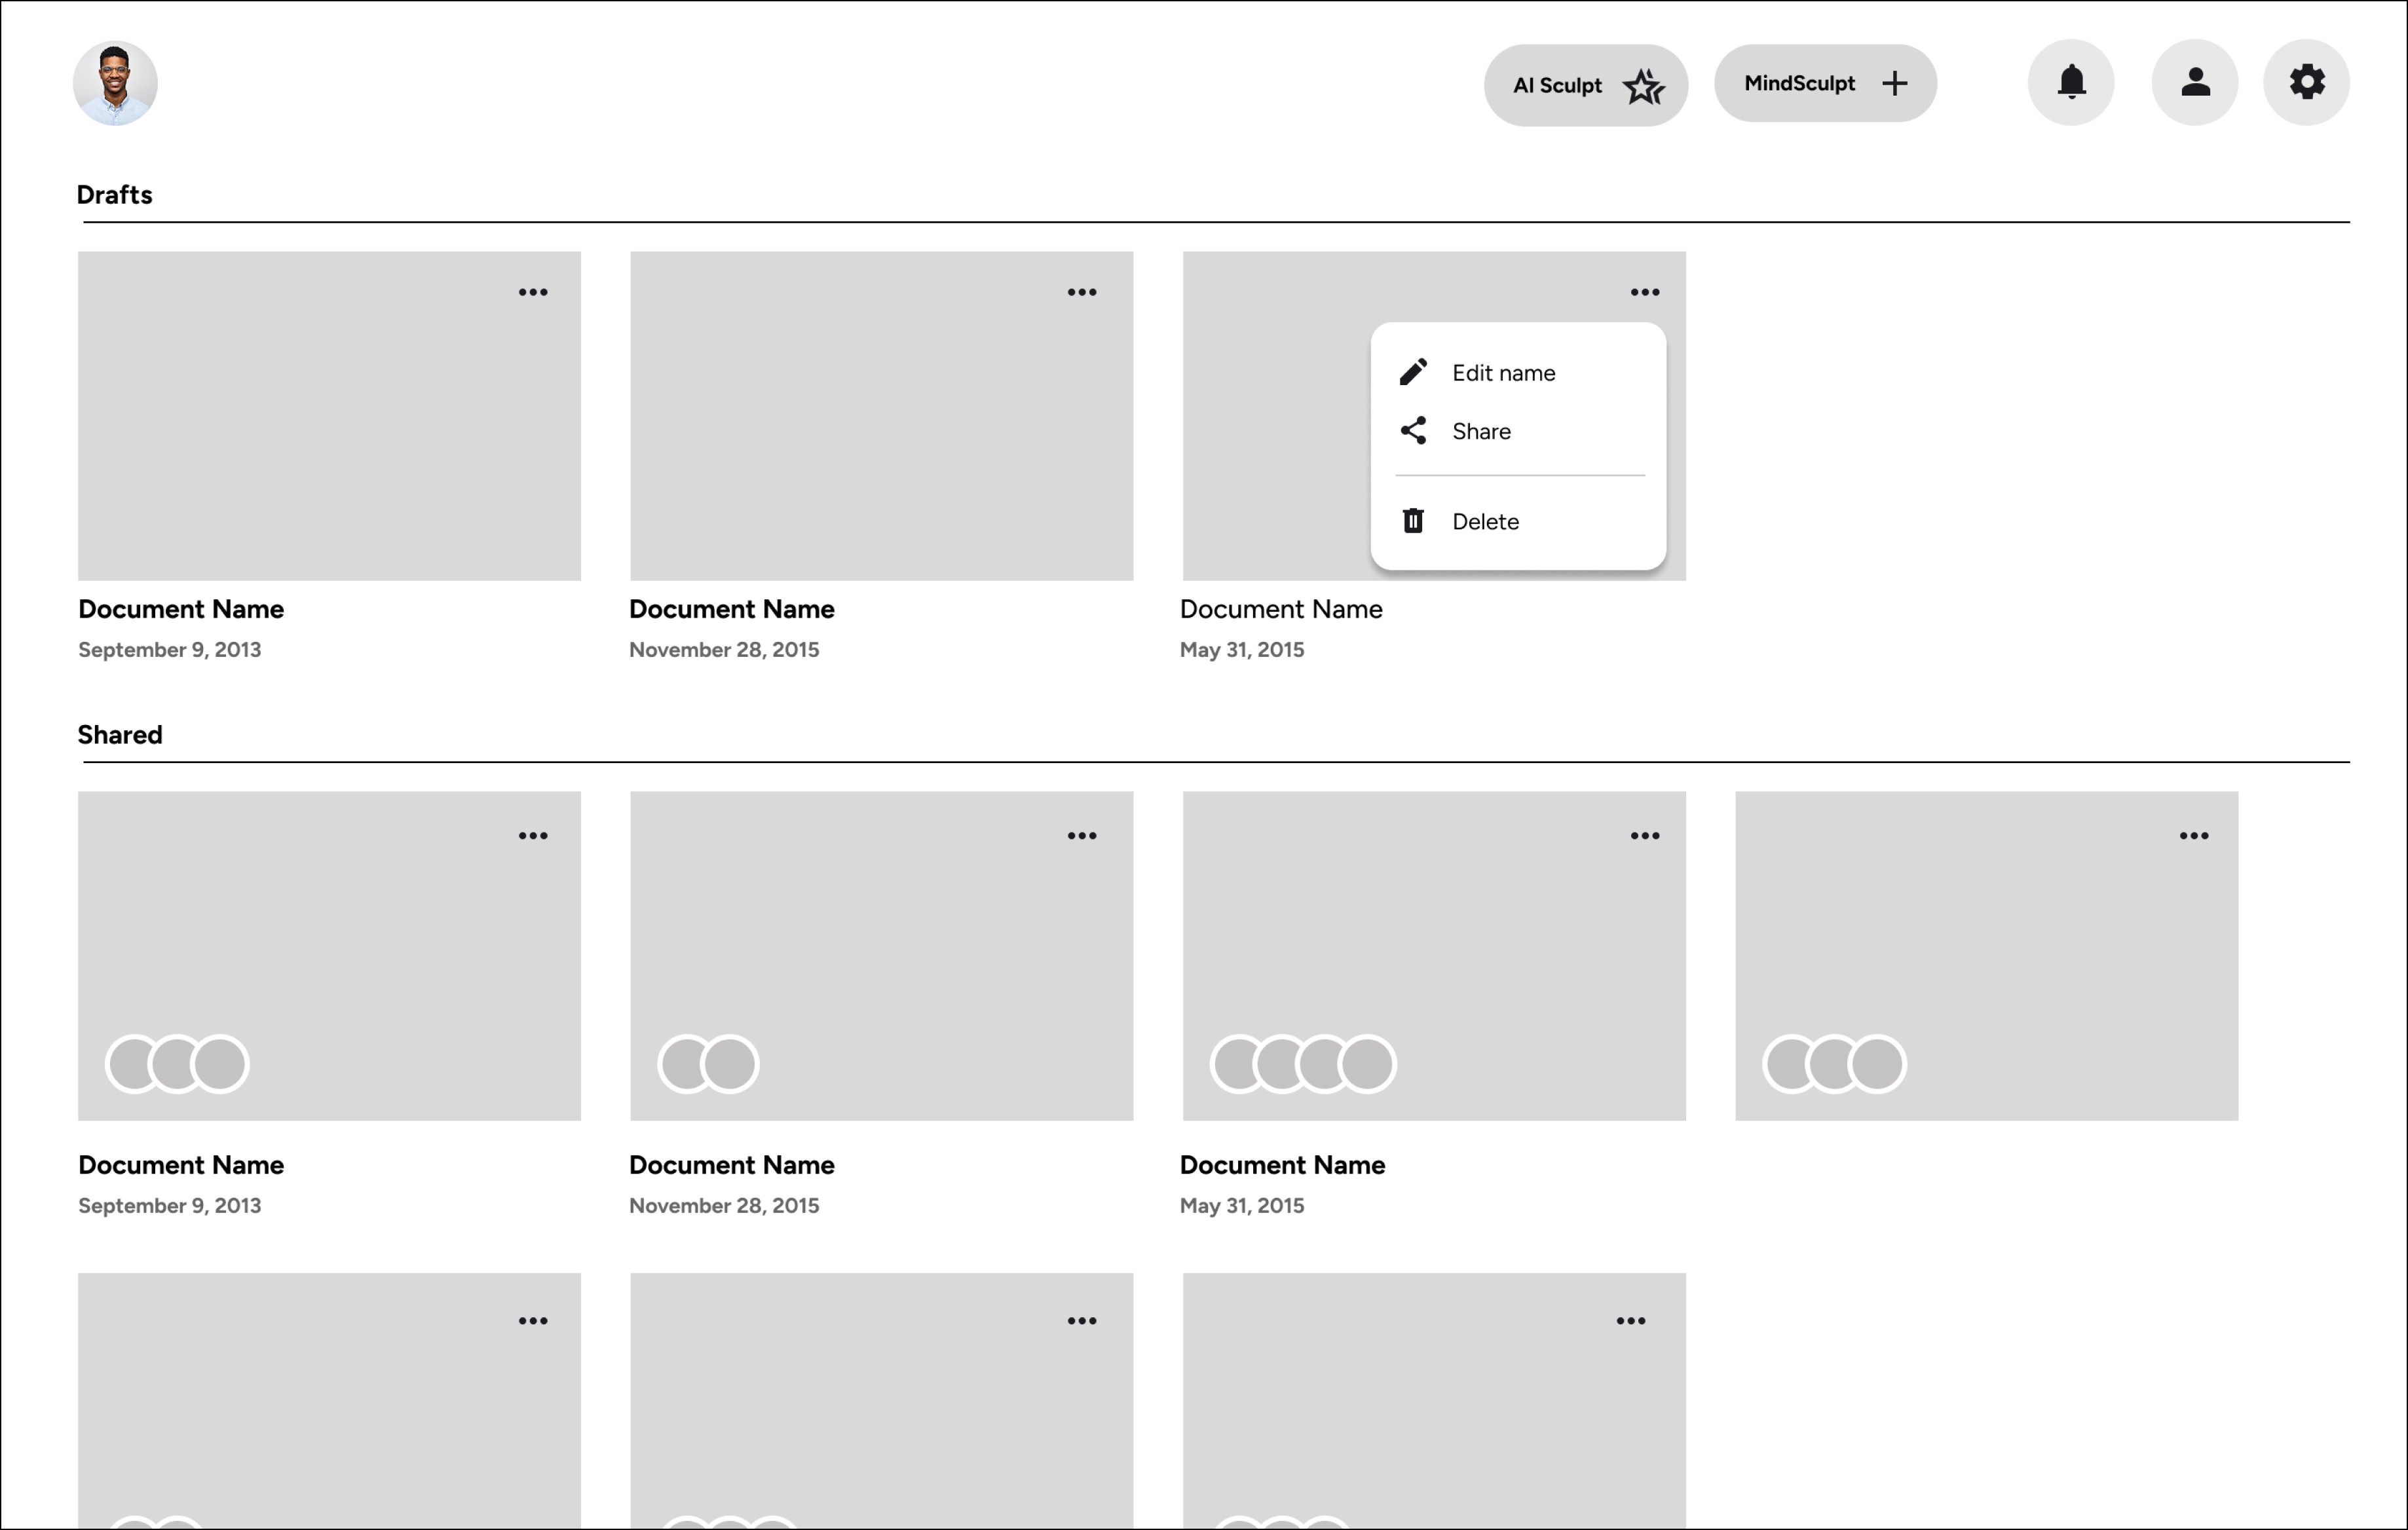Click the pencil icon next to Edit name
The height and width of the screenshot is (1530, 2408).
pos(1413,371)
